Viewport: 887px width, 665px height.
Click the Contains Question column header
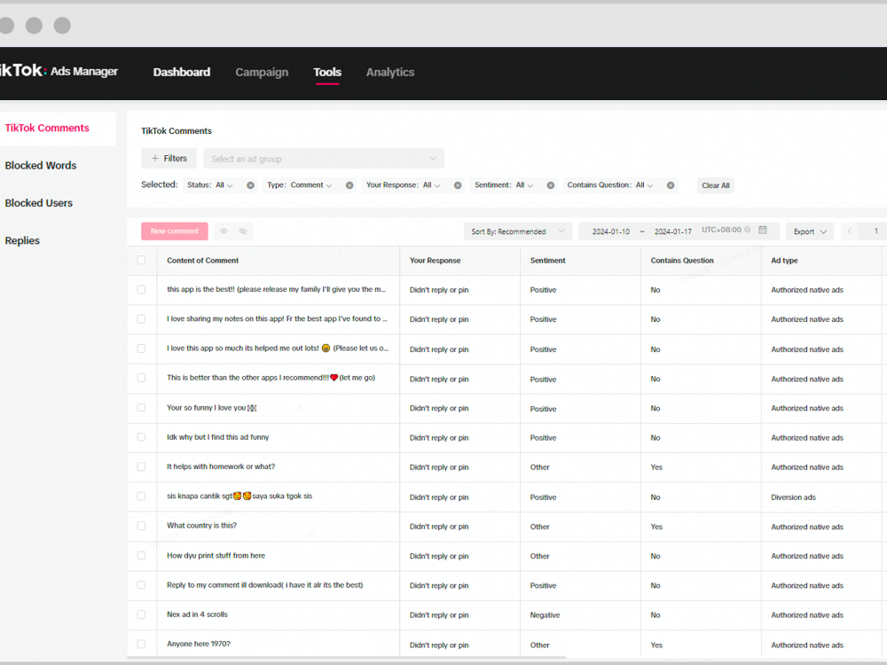pyautogui.click(x=682, y=261)
